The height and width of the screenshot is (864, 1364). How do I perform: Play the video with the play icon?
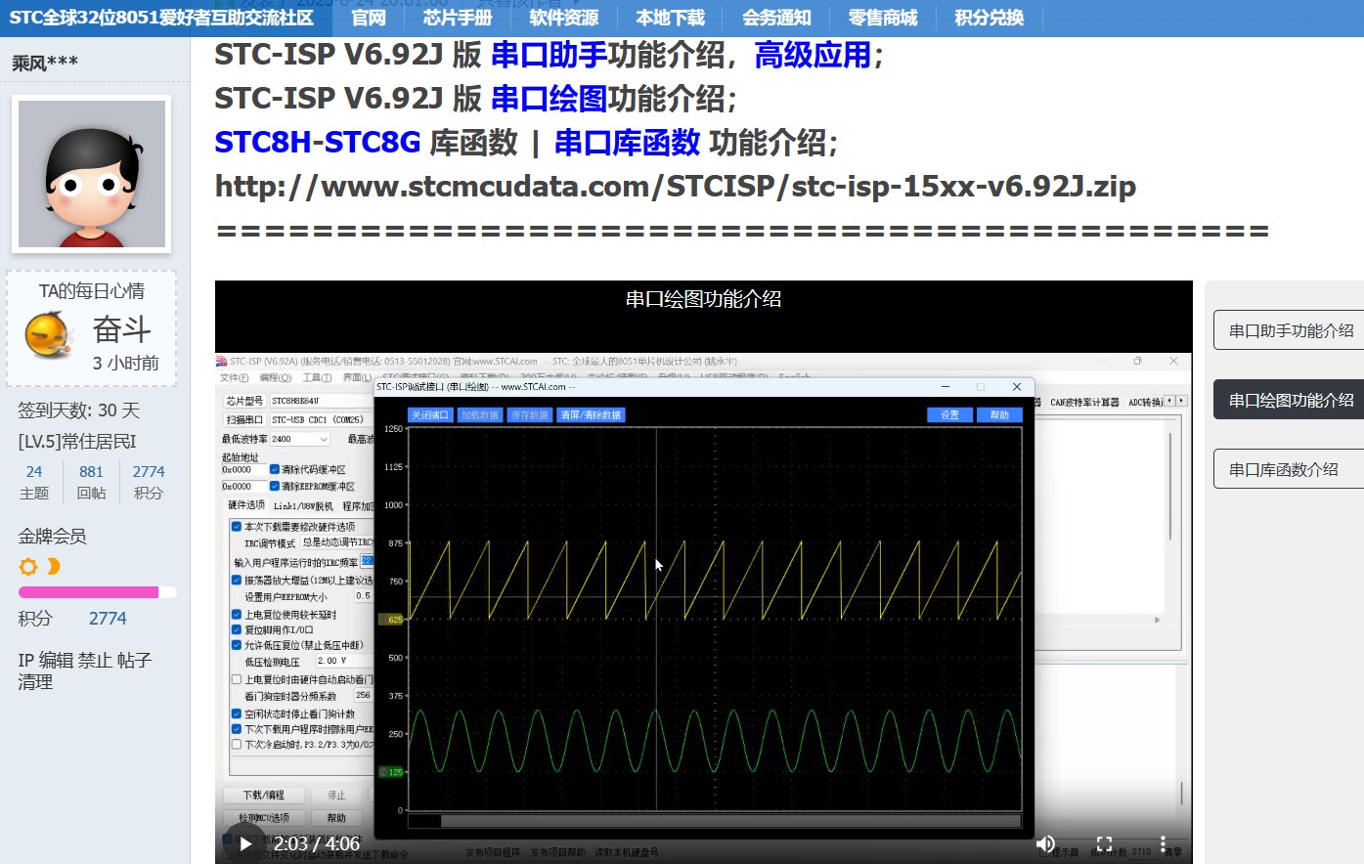[245, 843]
